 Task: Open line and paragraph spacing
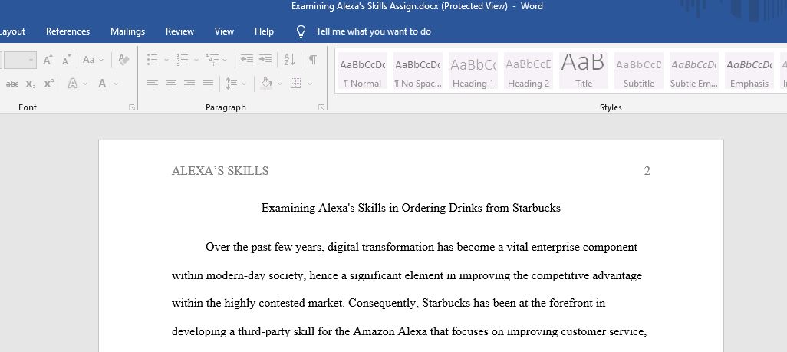pyautogui.click(x=231, y=84)
